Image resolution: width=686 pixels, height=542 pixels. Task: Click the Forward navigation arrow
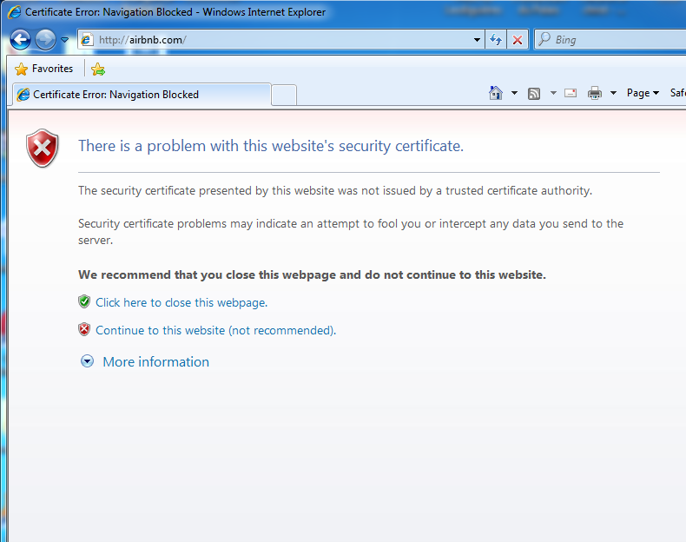[x=45, y=40]
